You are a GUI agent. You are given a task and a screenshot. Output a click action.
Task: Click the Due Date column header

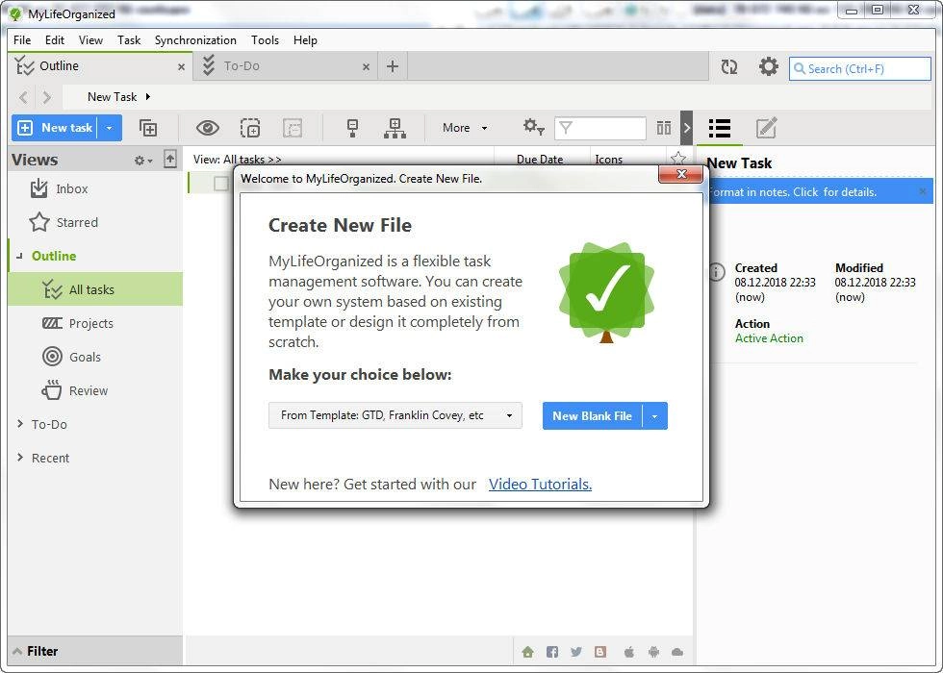click(x=540, y=160)
